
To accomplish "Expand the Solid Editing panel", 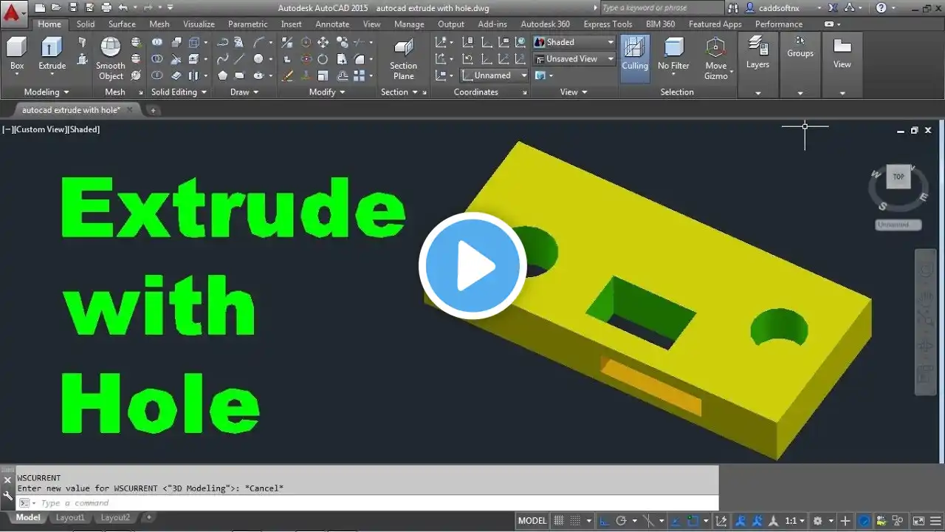I will (179, 92).
